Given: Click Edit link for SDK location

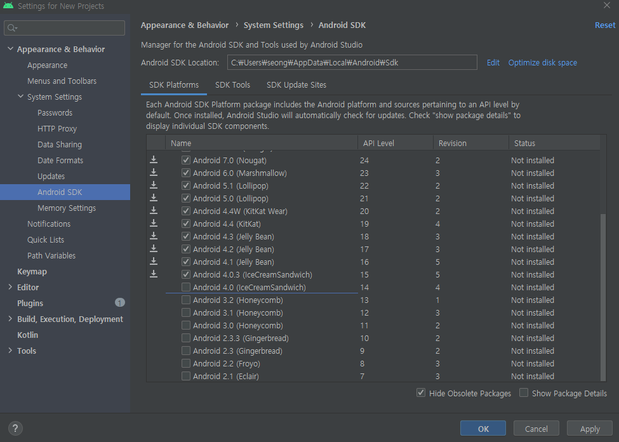Looking at the screenshot, I should pos(493,62).
